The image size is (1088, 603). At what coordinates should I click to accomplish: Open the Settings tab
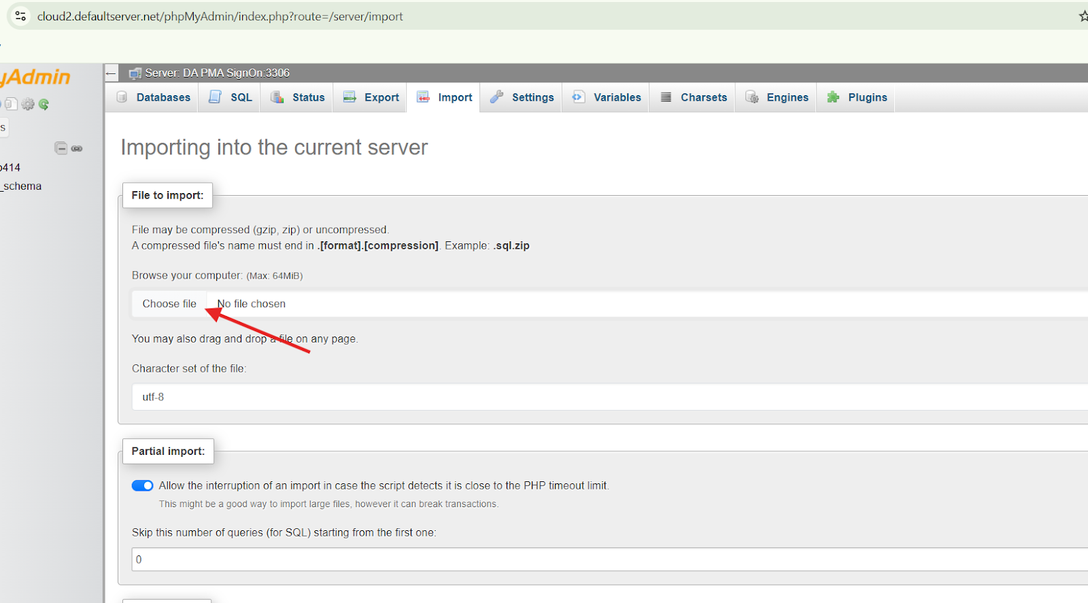click(522, 97)
